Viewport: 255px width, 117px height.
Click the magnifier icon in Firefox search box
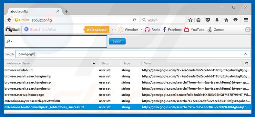[144, 20]
